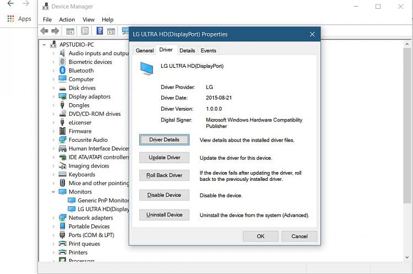Collapse the Monitors category

click(53, 192)
